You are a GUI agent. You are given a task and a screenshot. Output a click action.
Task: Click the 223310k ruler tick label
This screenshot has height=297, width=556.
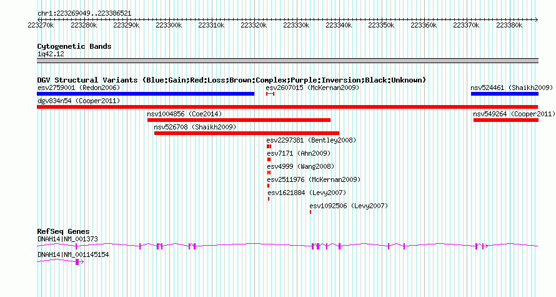(211, 25)
